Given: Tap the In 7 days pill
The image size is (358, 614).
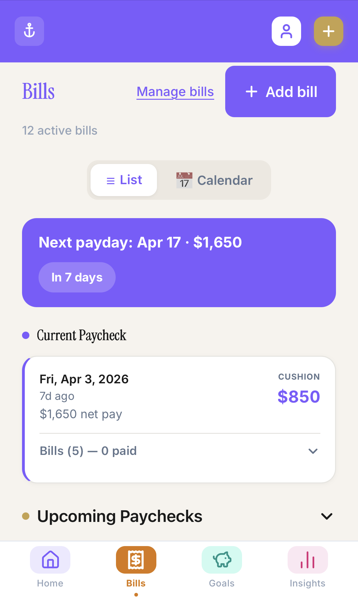Looking at the screenshot, I should tap(77, 277).
